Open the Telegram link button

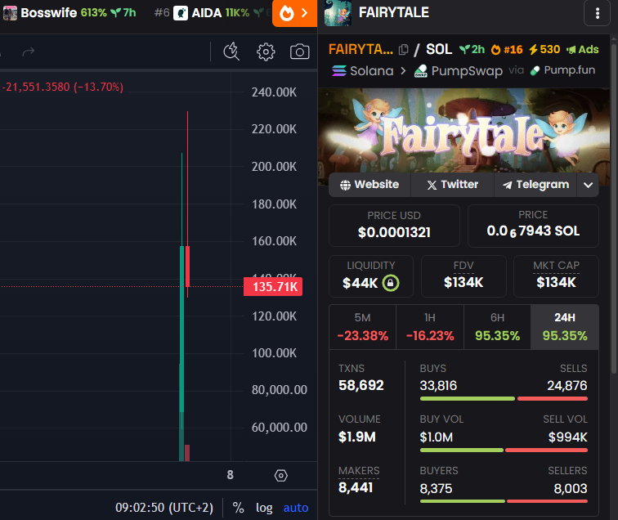(535, 185)
